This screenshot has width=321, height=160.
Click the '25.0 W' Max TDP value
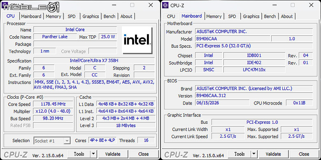click(108, 37)
